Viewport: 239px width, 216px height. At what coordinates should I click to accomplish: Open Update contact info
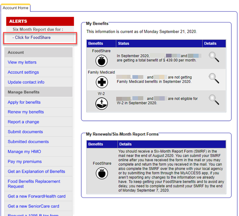(x=26, y=82)
